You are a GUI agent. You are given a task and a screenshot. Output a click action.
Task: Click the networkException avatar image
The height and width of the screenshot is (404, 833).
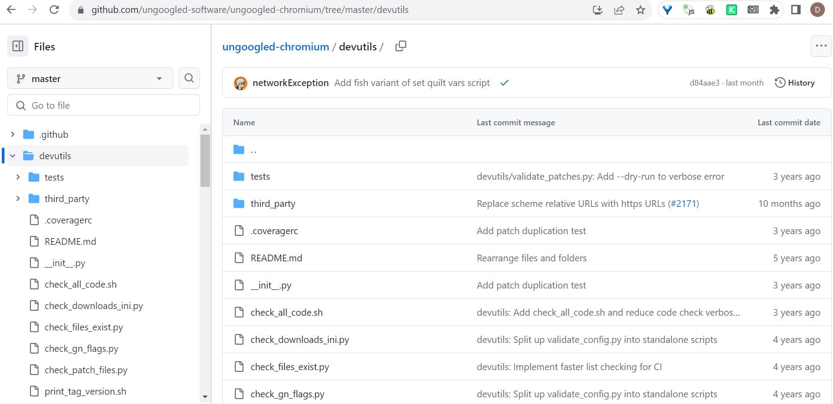click(x=241, y=83)
